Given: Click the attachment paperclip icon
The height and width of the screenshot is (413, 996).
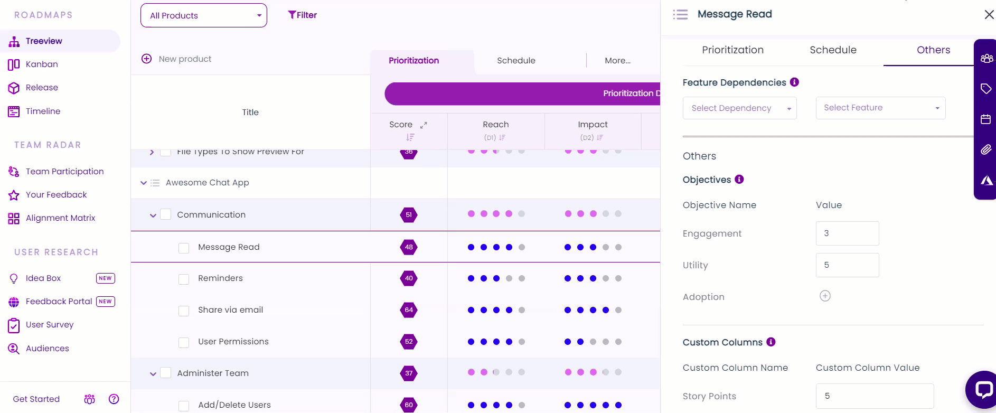Looking at the screenshot, I should tap(985, 149).
